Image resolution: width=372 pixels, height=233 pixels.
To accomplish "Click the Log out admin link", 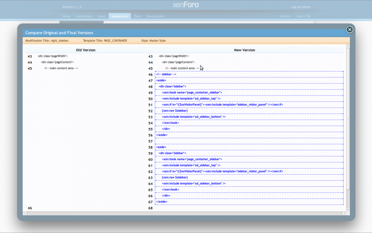I will 300,7.
